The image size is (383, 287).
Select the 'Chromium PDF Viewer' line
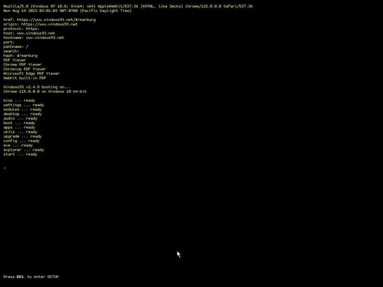pyautogui.click(x=25, y=69)
